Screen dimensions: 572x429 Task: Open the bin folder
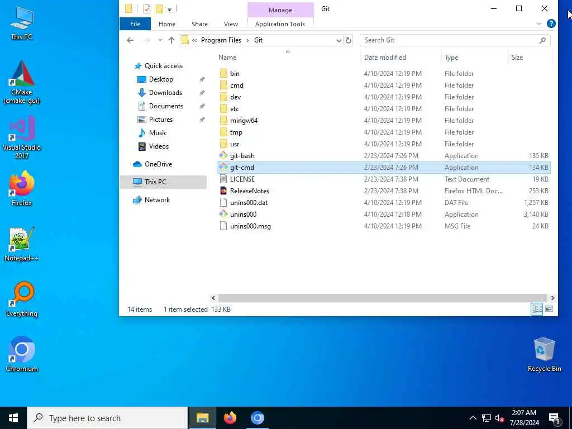[235, 73]
